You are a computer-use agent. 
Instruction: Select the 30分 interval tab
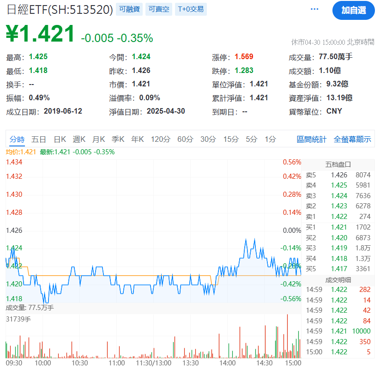[x=208, y=140]
